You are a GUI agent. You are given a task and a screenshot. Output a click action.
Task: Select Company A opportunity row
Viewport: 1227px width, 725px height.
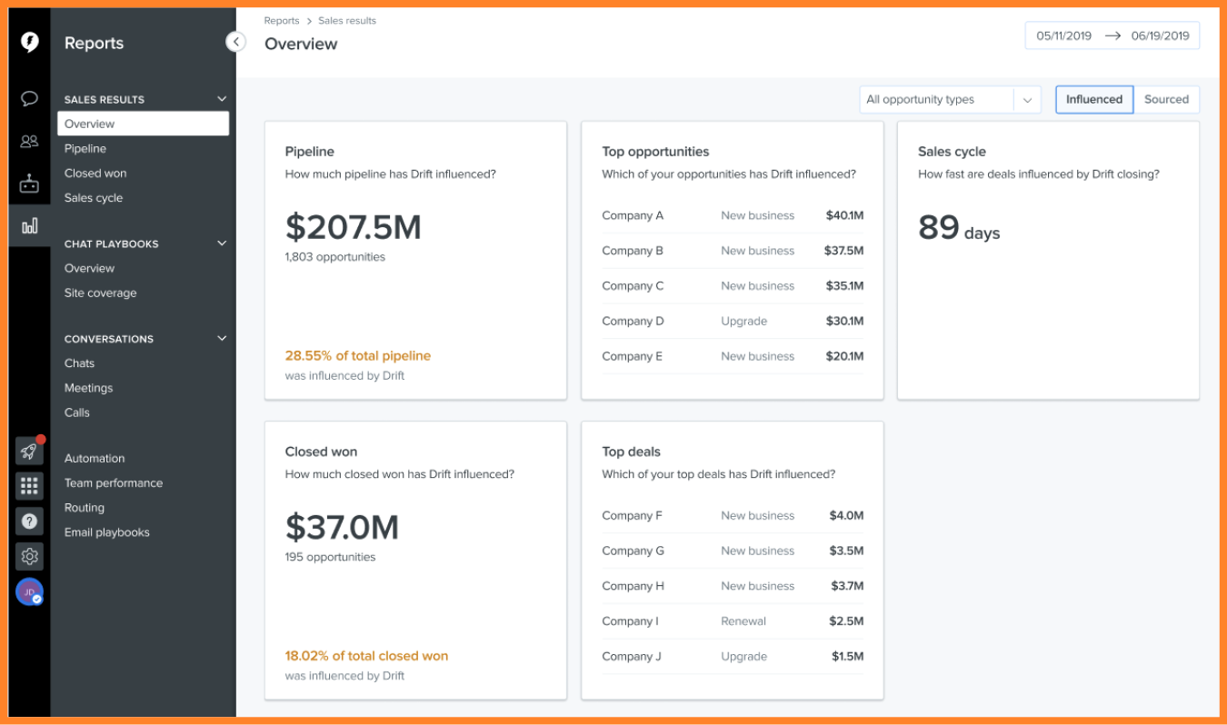pyautogui.click(x=733, y=216)
